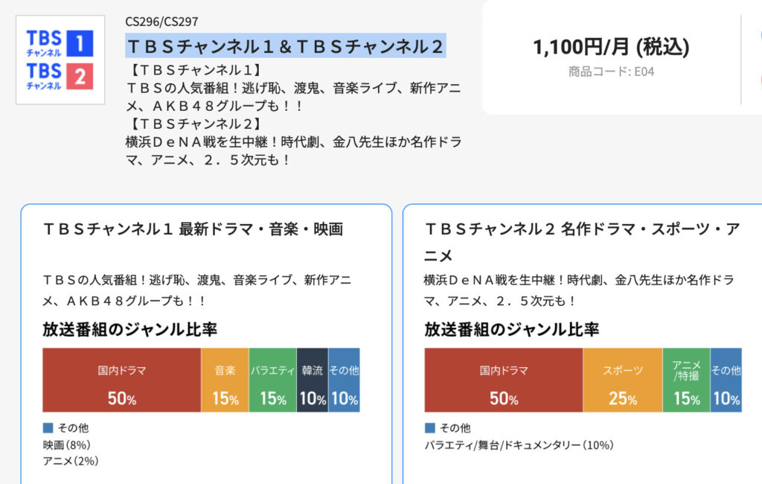
Task: Click the orange スポーツ 25% segment
Action: point(623,380)
